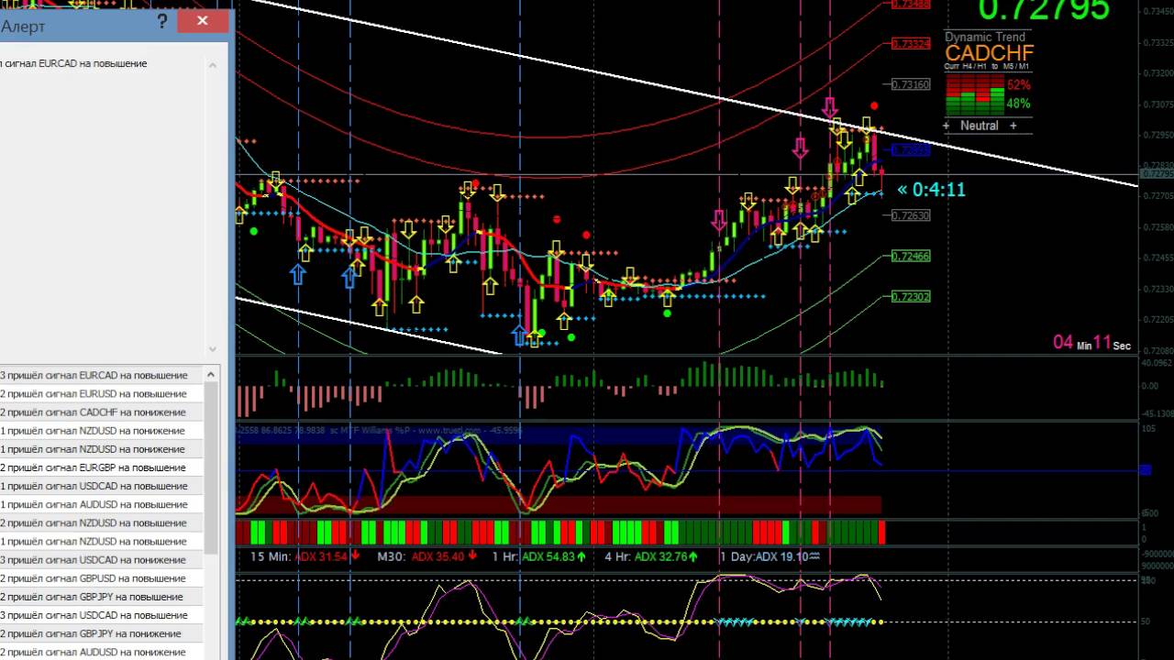Click the green 0.72466 price level label
Screen dimensions: 1174x660
911,257
